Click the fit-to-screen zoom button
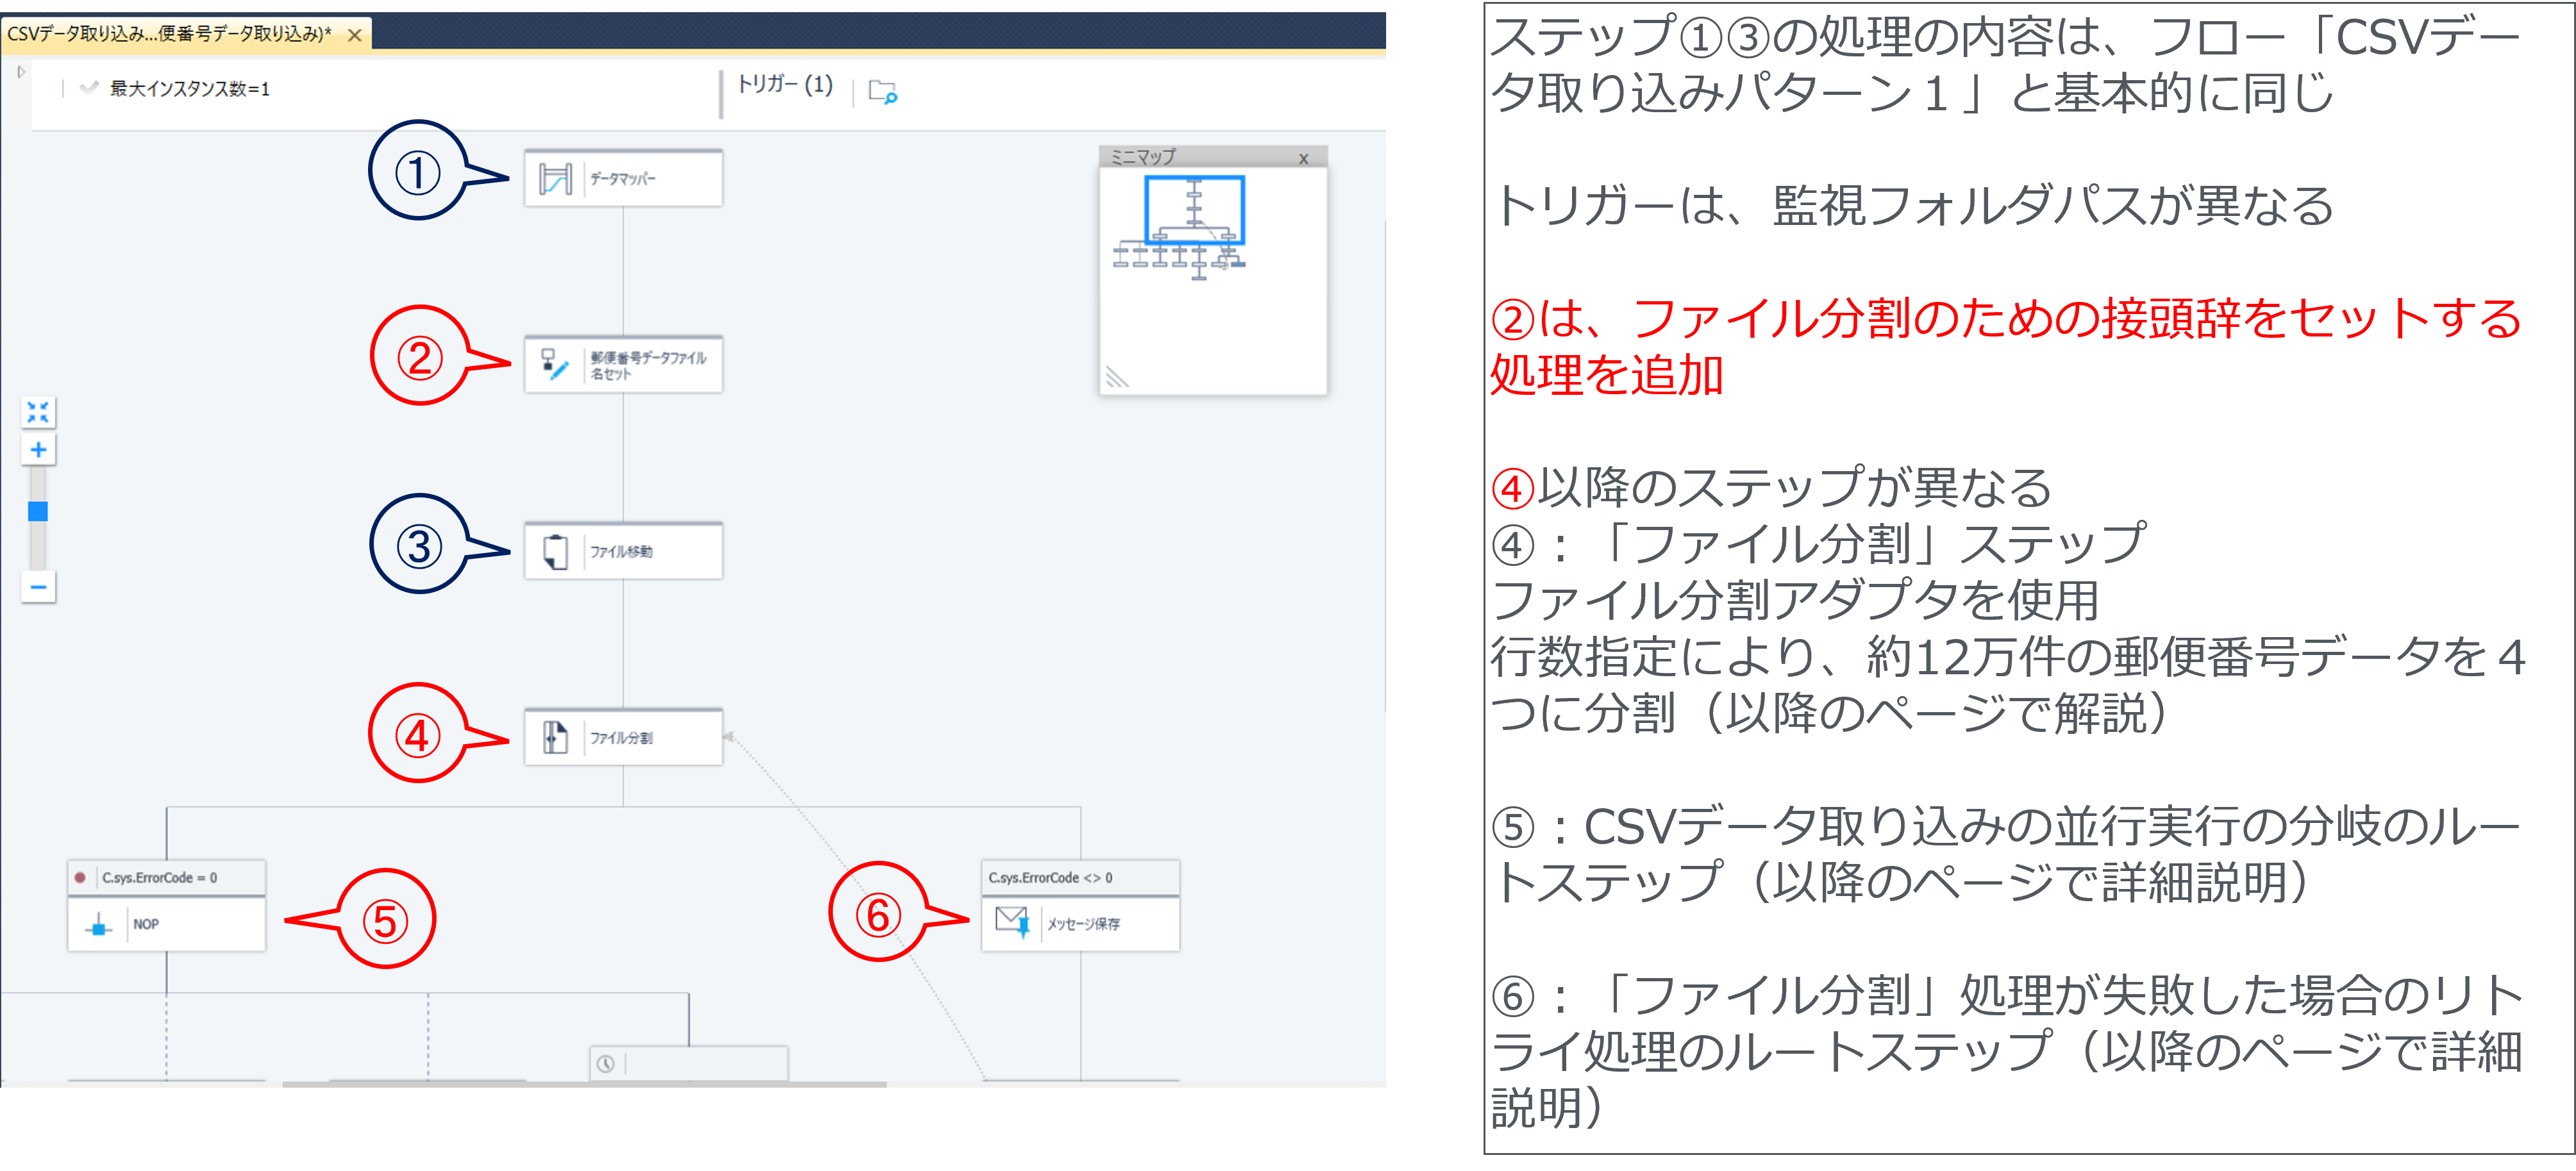2576x1171 pixels. click(38, 411)
